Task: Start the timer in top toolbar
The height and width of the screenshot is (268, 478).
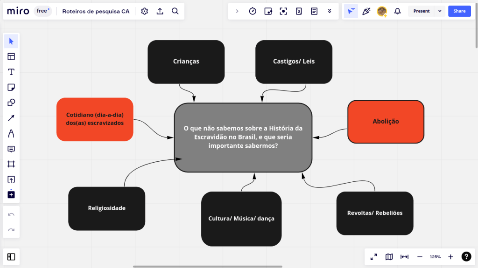Action: [x=253, y=11]
